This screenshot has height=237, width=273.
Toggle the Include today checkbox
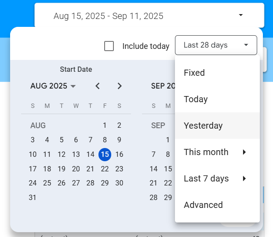109,46
